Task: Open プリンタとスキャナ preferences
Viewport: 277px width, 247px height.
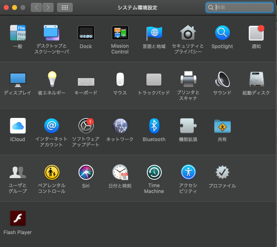Action: pyautogui.click(x=188, y=79)
